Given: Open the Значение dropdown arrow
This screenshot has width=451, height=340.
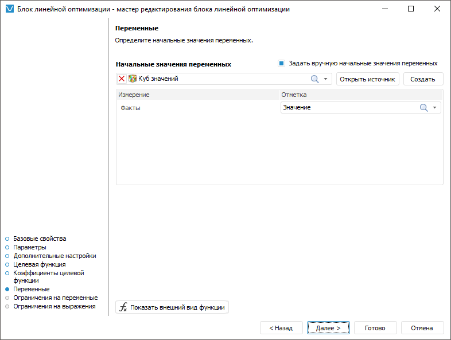Looking at the screenshot, I should 435,108.
